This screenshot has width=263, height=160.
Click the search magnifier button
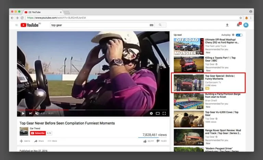pyautogui.click(x=160, y=25)
